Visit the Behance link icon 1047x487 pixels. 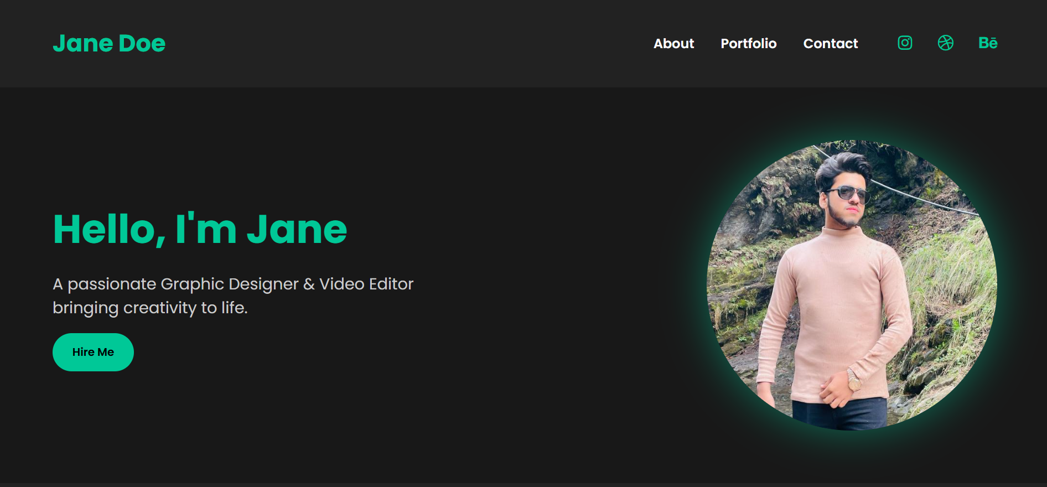[x=988, y=43]
